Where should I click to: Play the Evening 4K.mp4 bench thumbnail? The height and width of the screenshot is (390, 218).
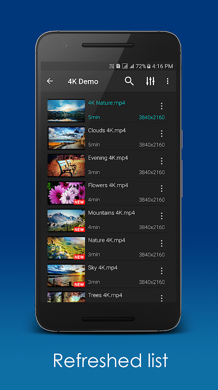[66, 165]
